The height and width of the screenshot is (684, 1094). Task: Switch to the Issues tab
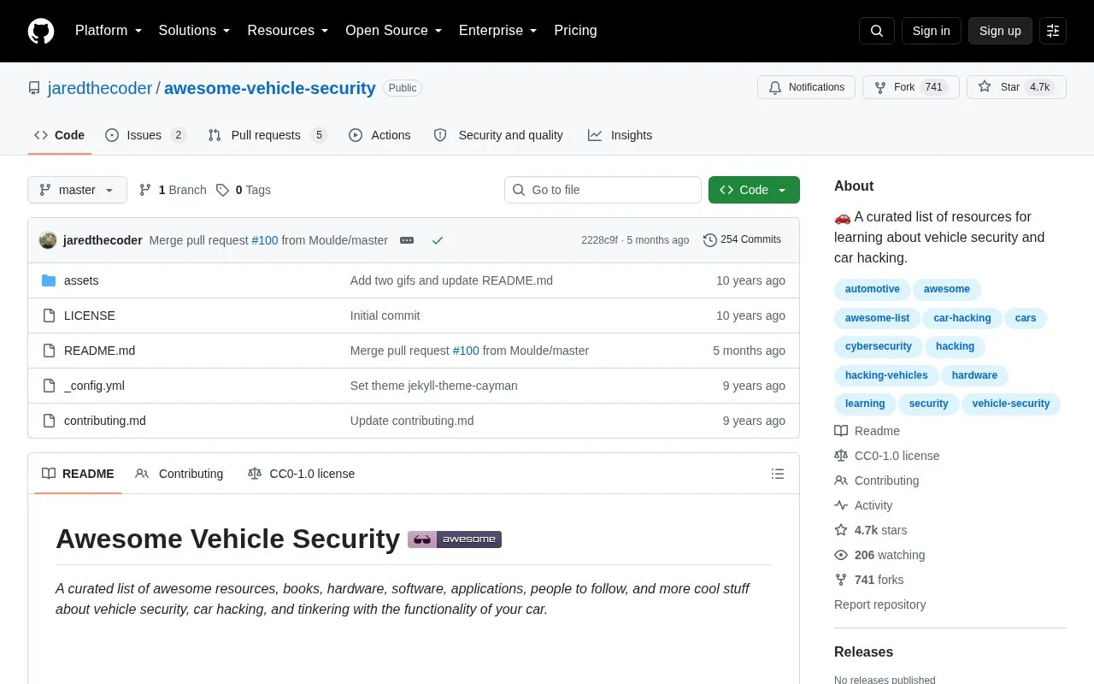click(145, 135)
